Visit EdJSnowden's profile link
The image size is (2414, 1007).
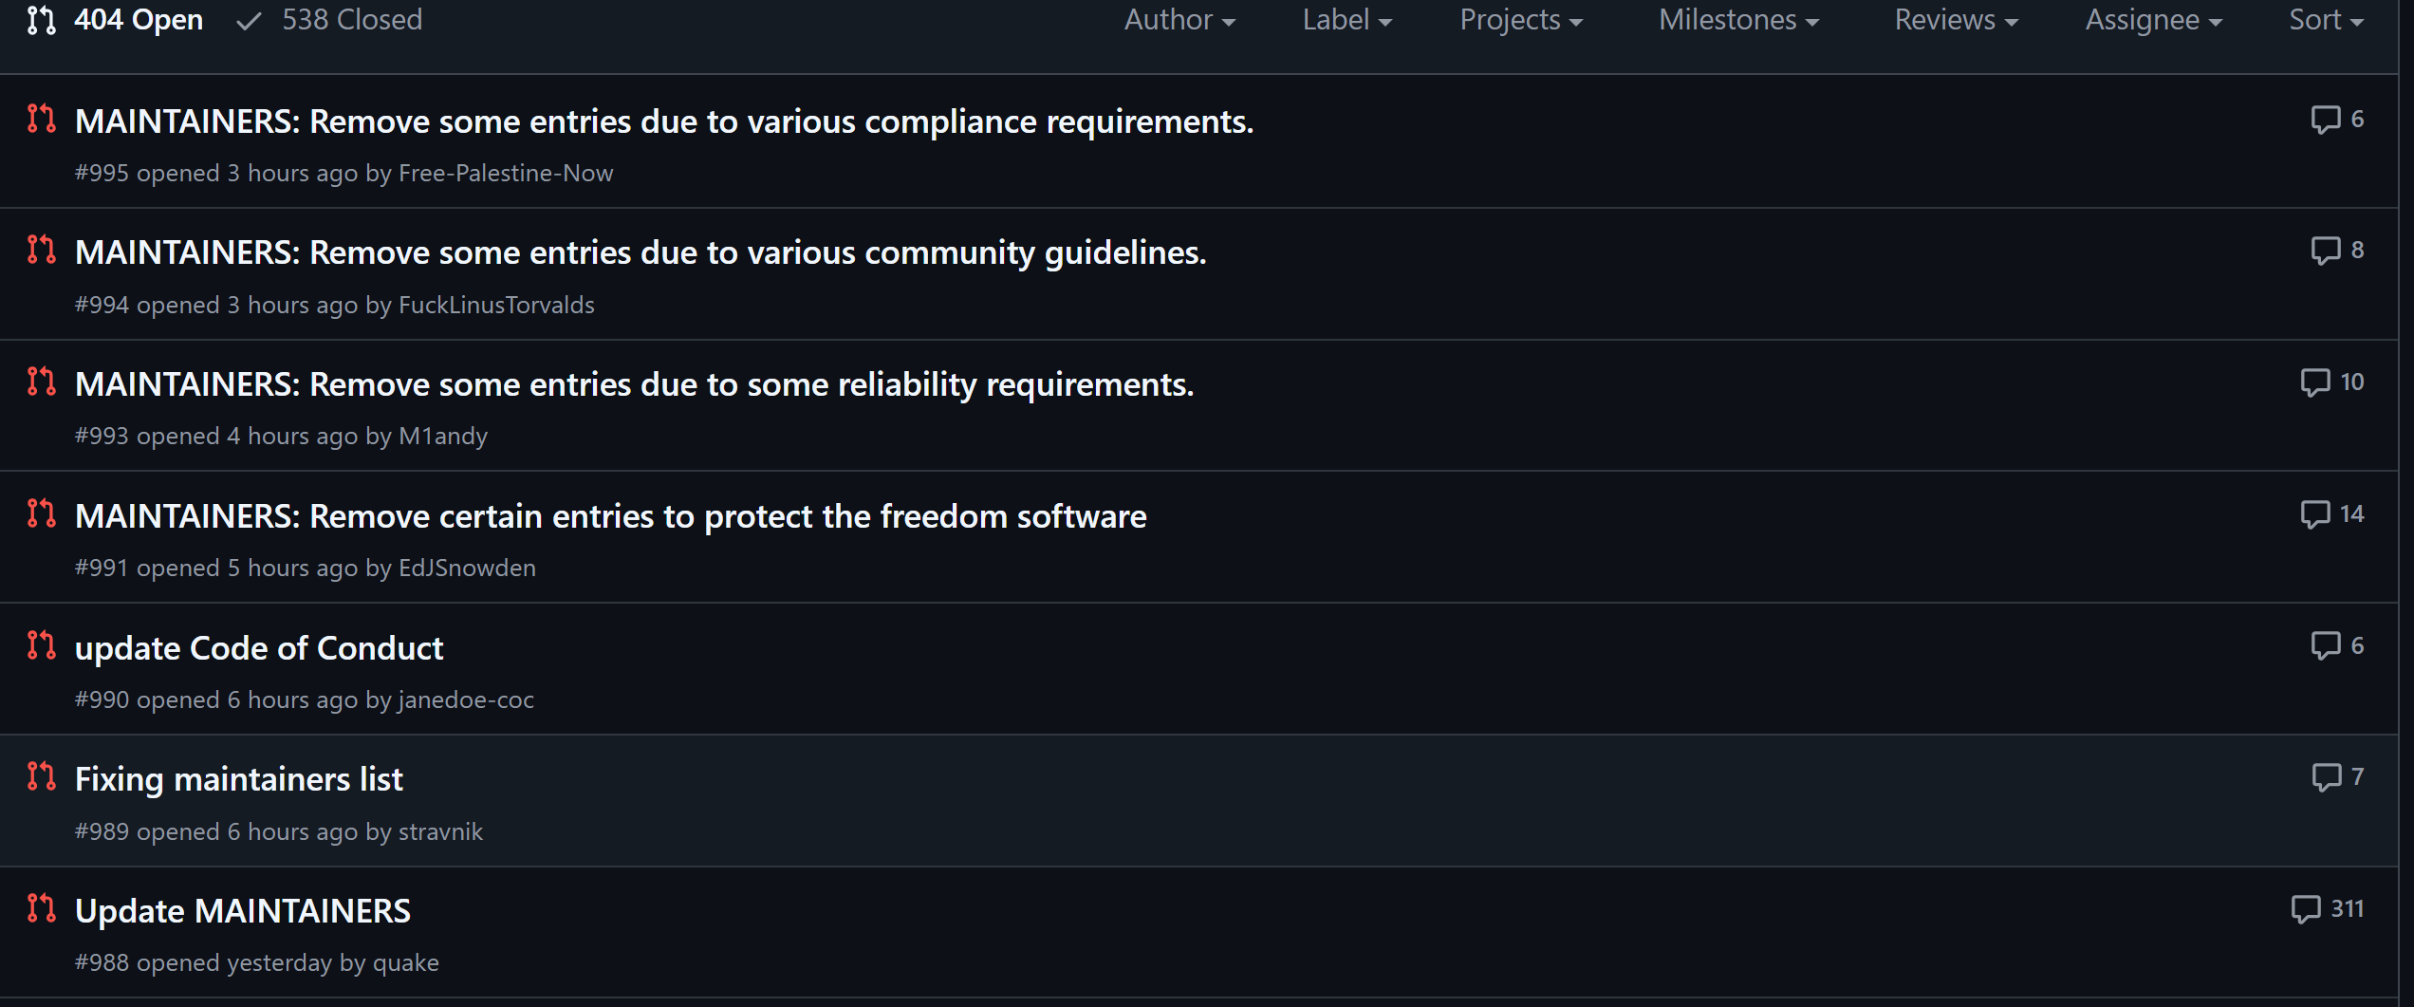click(467, 568)
